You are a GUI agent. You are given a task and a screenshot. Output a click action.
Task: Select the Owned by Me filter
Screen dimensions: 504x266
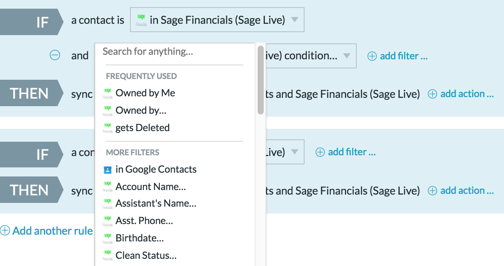145,93
